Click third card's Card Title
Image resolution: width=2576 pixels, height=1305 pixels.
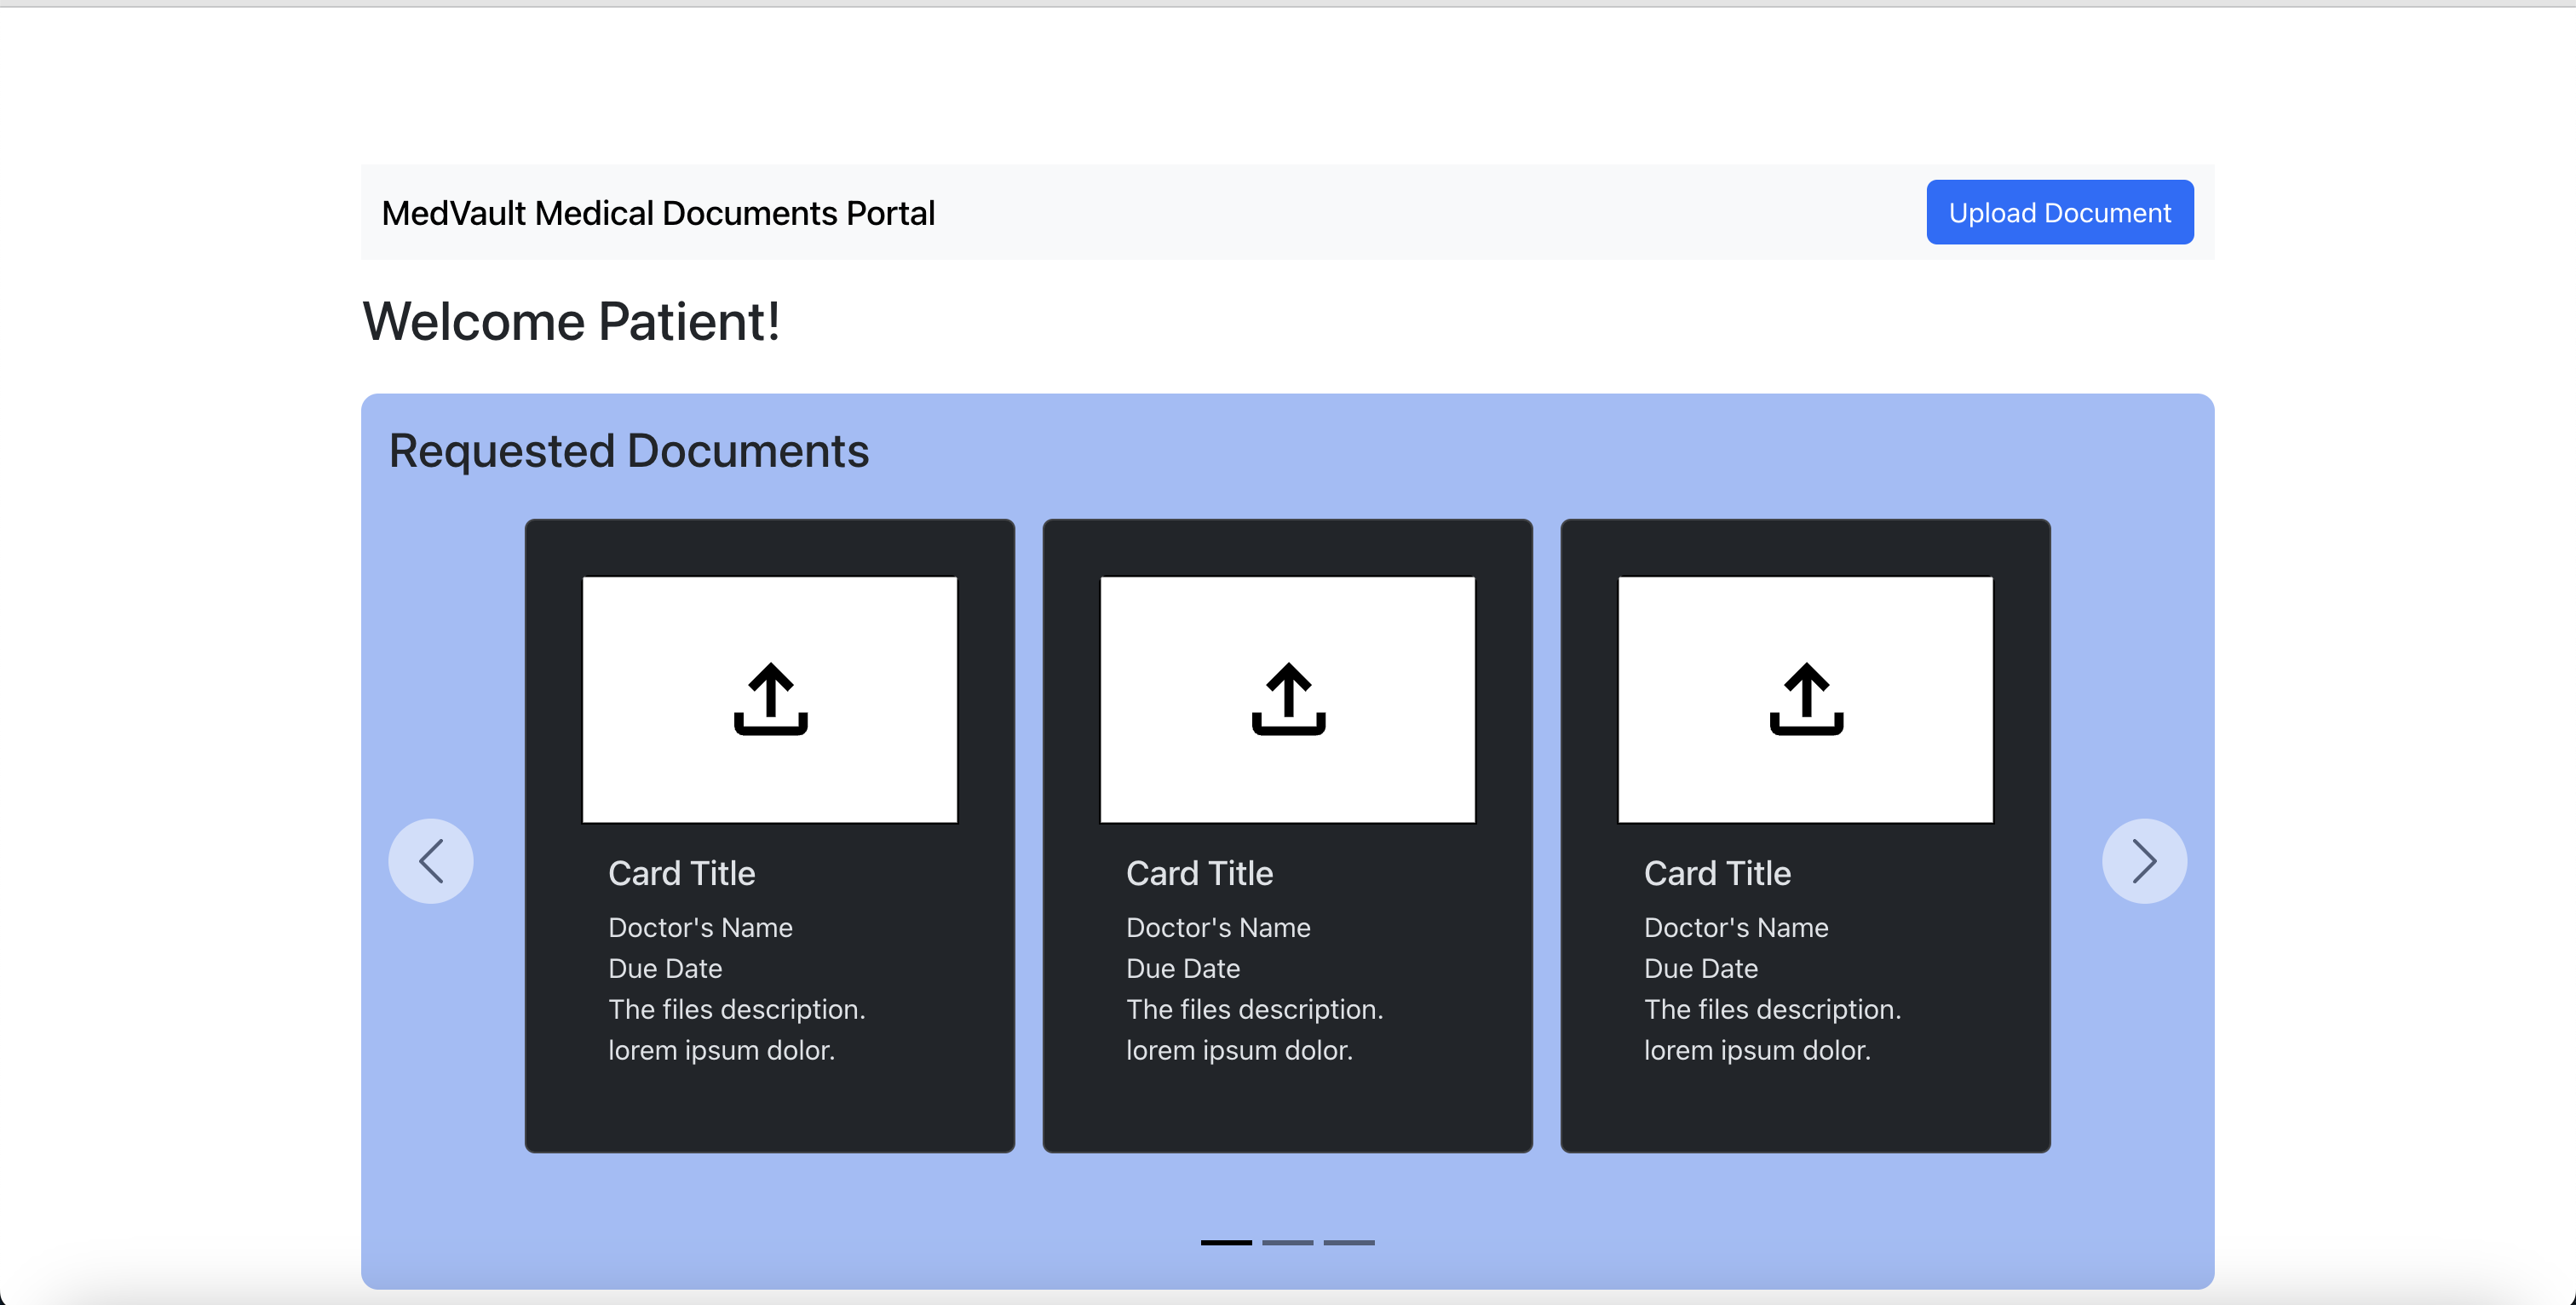click(1717, 873)
